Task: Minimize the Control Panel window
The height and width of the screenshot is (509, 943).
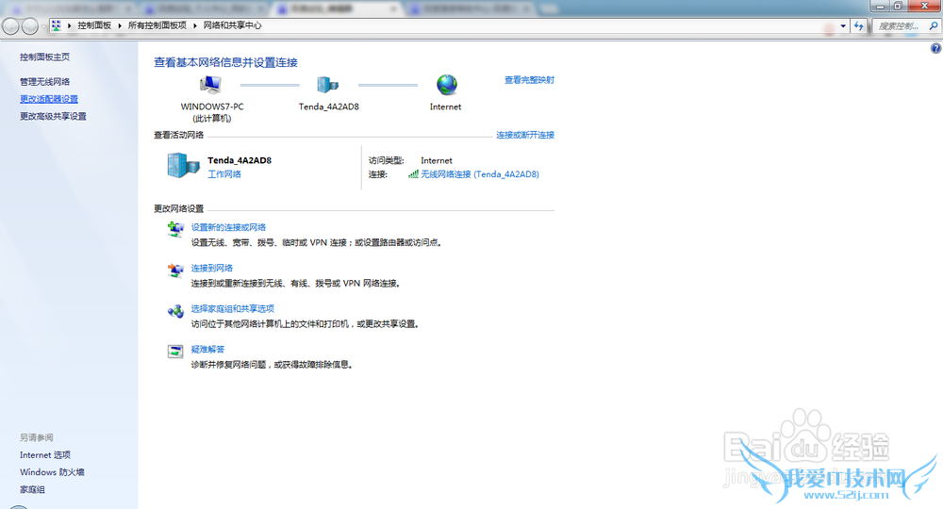Action: [880, 6]
